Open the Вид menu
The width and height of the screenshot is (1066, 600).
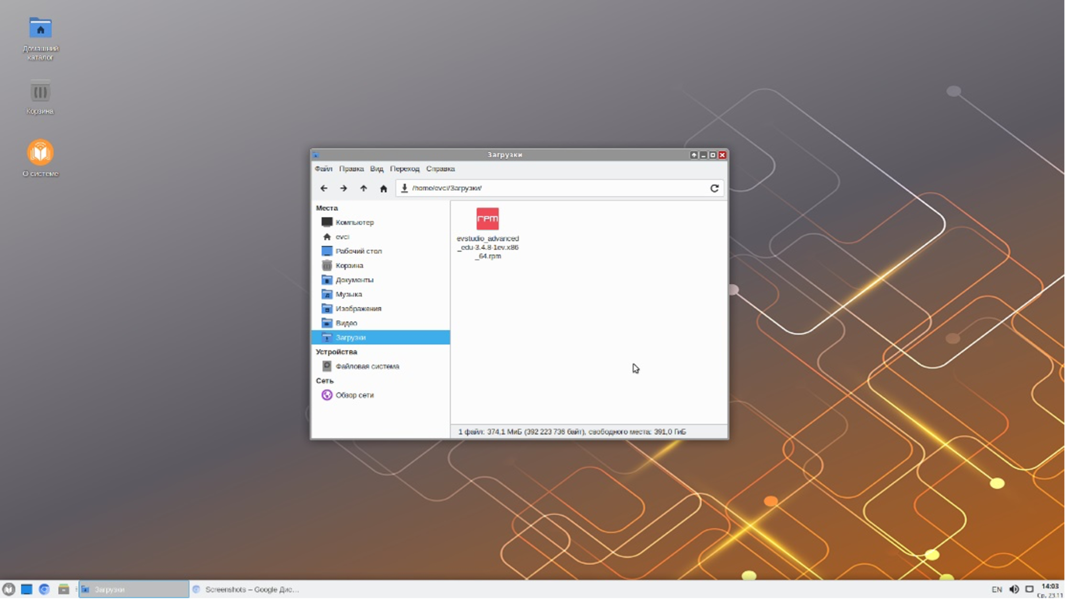pos(376,169)
